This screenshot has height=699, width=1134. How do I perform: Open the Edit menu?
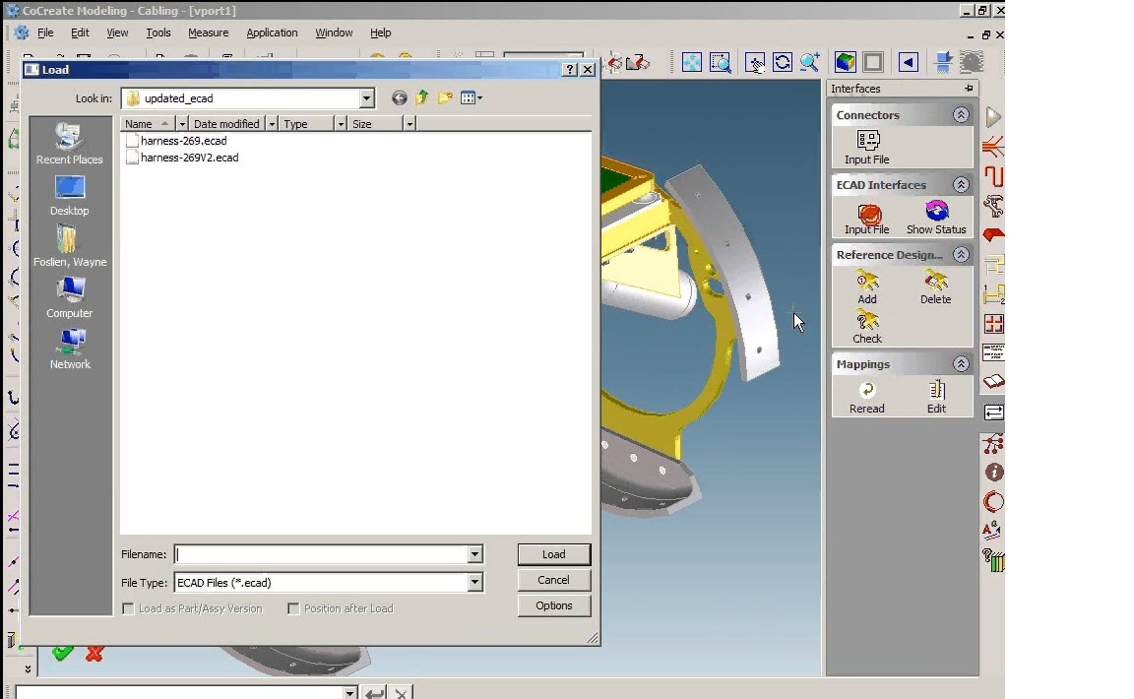(80, 32)
